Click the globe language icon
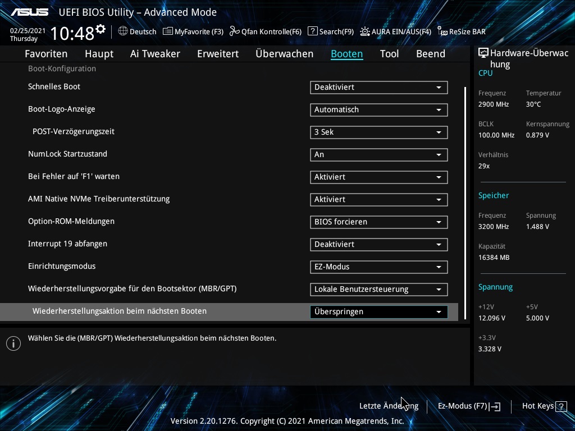575x431 pixels. [123, 31]
